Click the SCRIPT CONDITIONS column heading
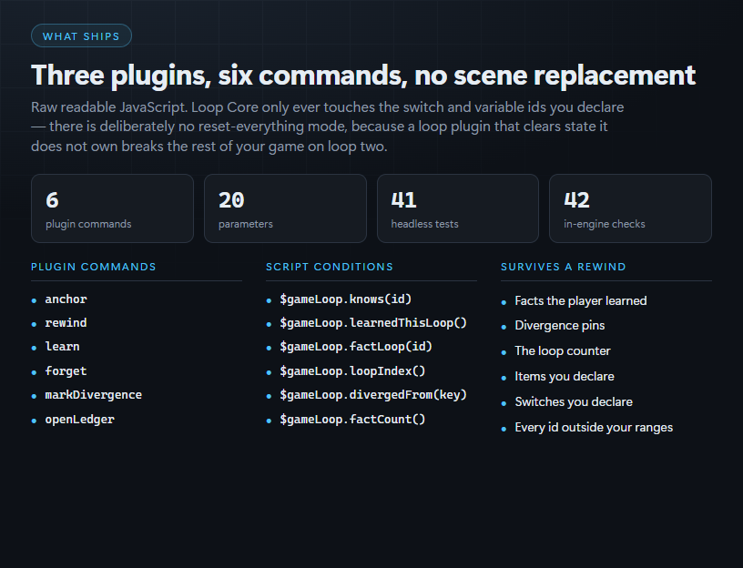The height and width of the screenshot is (568, 743). click(x=330, y=267)
